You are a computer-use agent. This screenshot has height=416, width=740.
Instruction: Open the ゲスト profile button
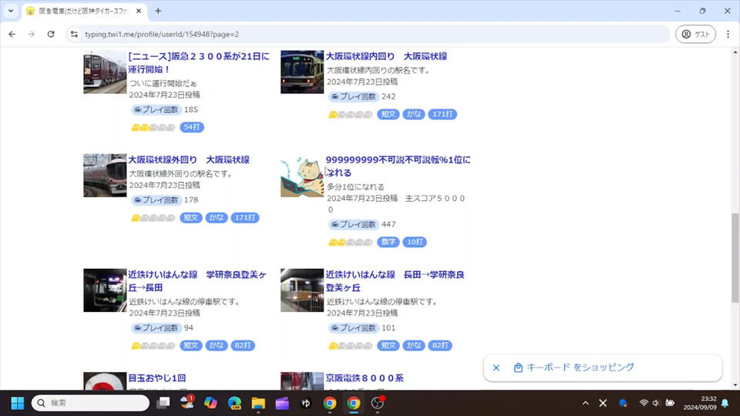coord(695,34)
